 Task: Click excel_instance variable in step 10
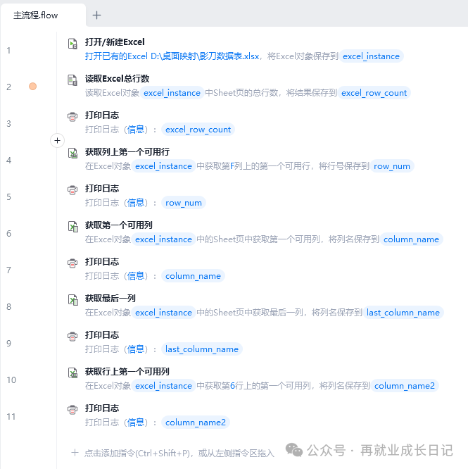[163, 386]
